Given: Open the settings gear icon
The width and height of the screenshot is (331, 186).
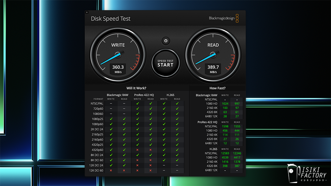Looking at the screenshot, I should click(166, 41).
